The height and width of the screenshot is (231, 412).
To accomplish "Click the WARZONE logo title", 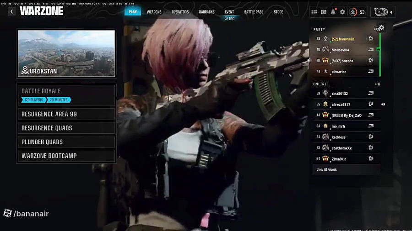I will point(42,11).
